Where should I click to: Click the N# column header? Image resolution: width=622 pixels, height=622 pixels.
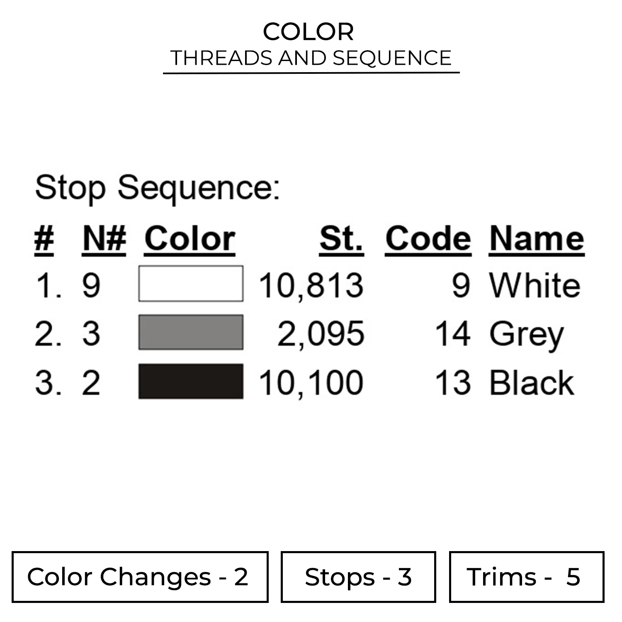tap(104, 239)
